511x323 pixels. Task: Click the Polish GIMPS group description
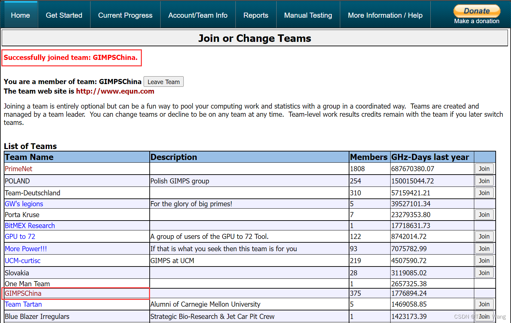point(180,181)
